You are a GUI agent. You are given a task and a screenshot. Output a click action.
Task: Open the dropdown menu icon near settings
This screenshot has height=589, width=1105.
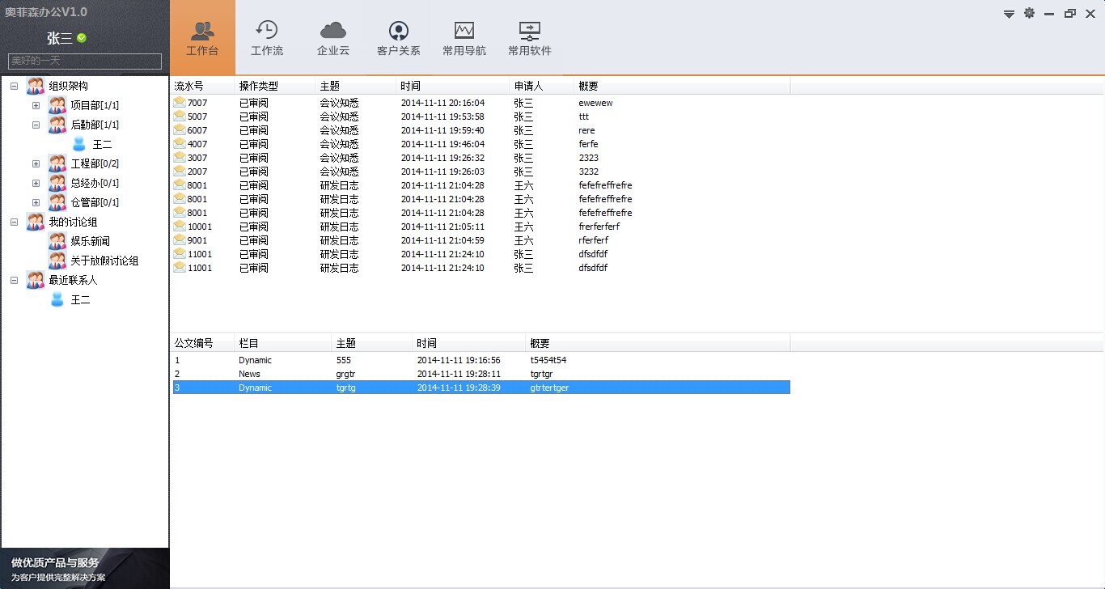click(1009, 14)
